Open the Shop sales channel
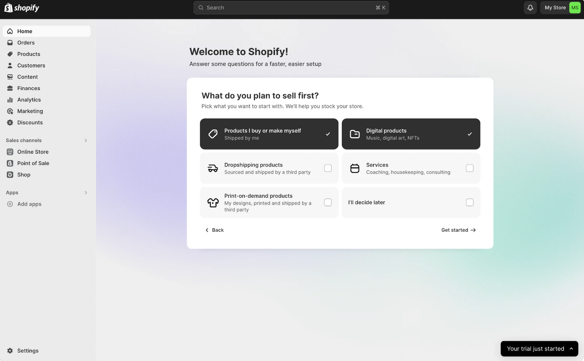584x361 pixels. (46, 174)
